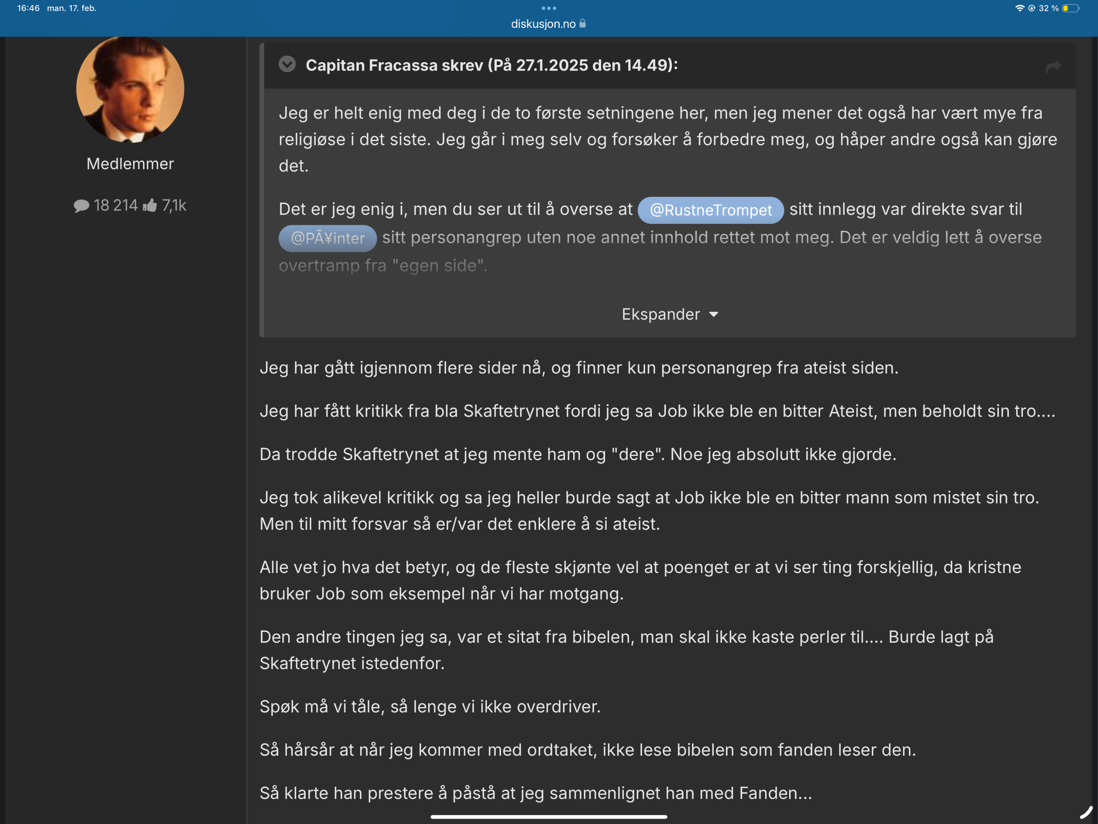Open the @RustneTrompet mention

(x=711, y=209)
